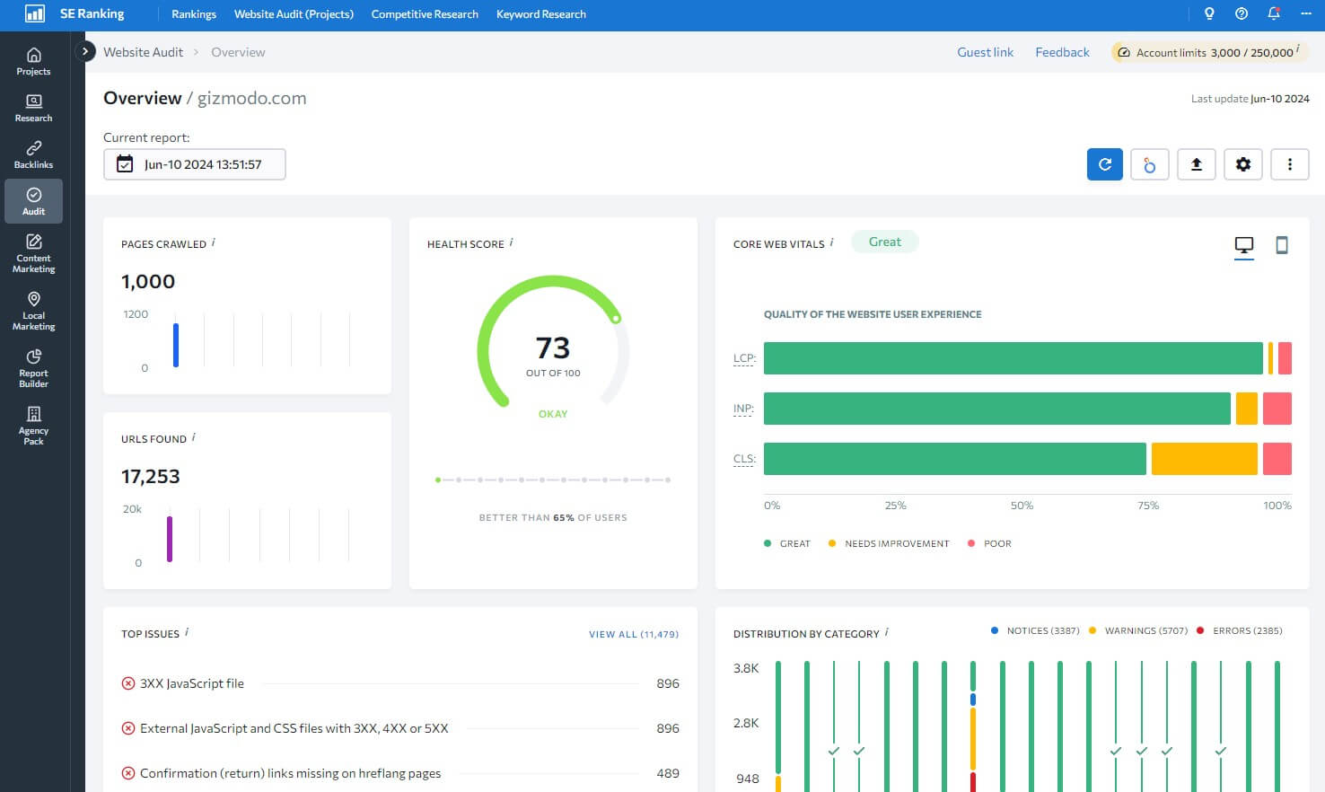Screen dimensions: 1325x792
Task: Open Backlinks in the sidebar
Action: 33,155
